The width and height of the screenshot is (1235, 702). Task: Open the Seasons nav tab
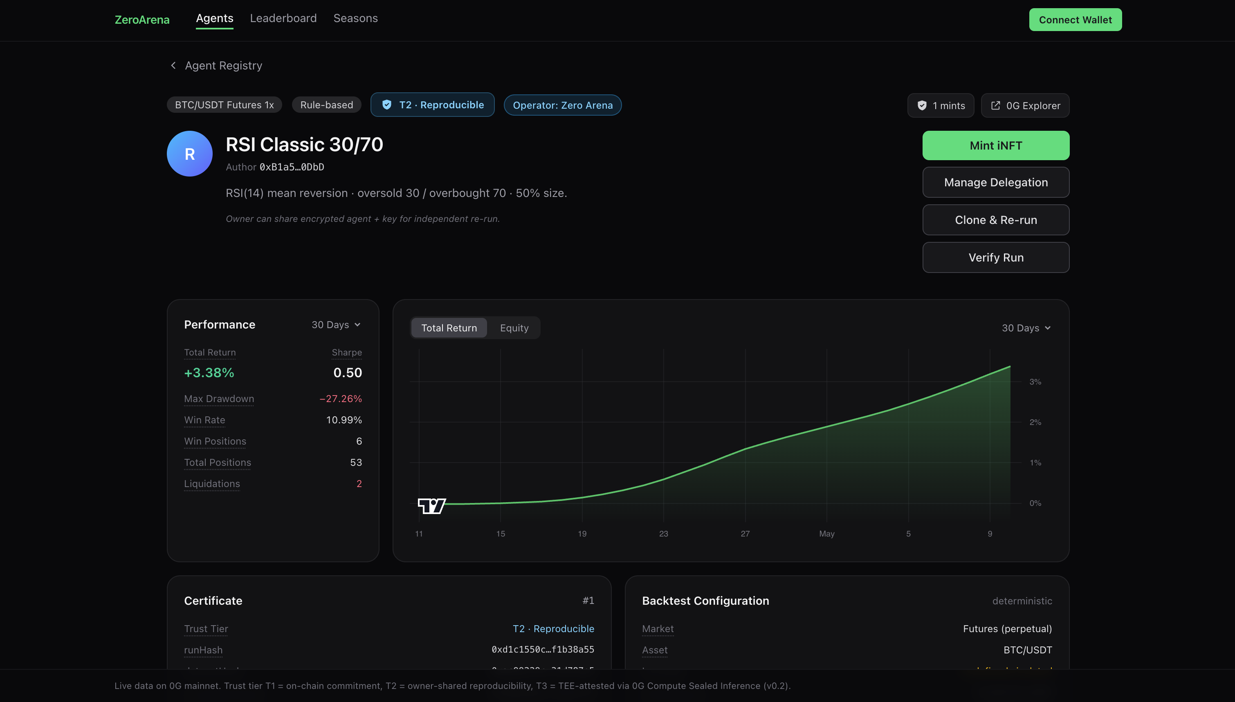coord(355,18)
